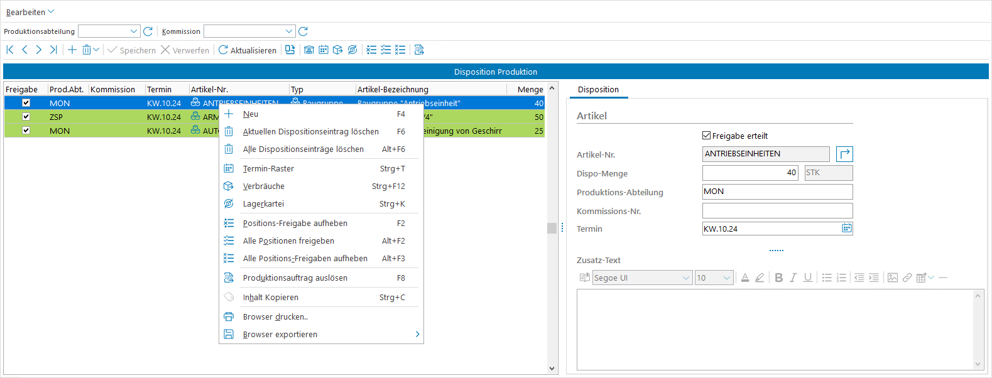
Task: Add new entry with plus icon
Action: click(72, 50)
